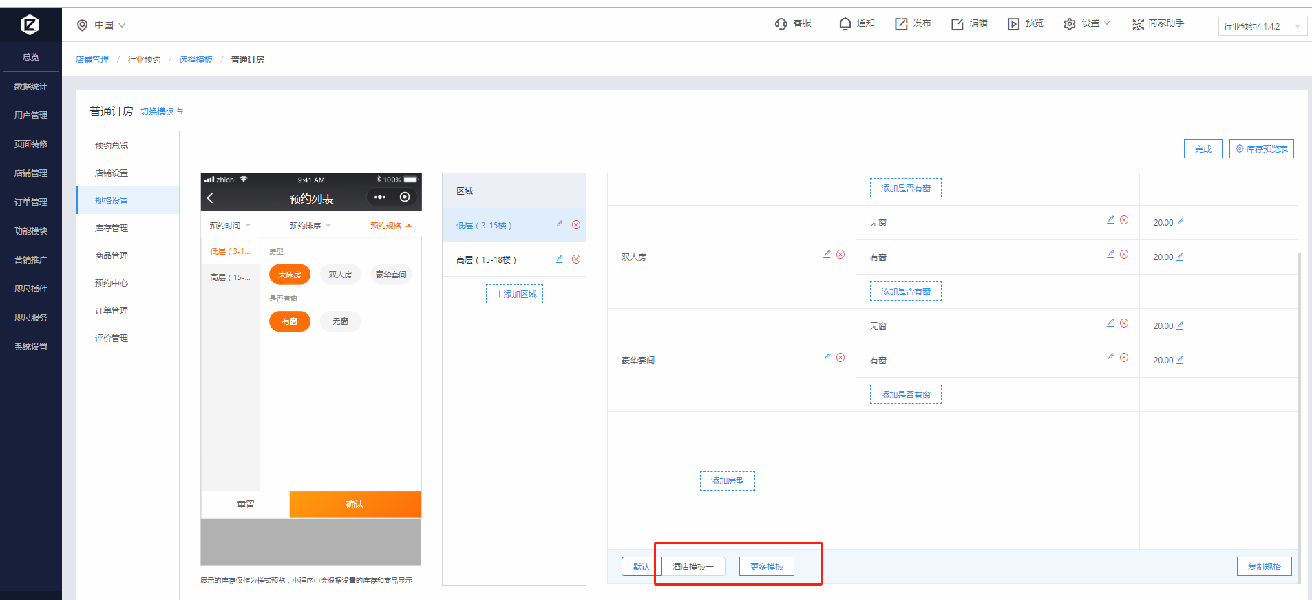Click location pin icon next to 中国
The height and width of the screenshot is (600, 1312).
(82, 25)
